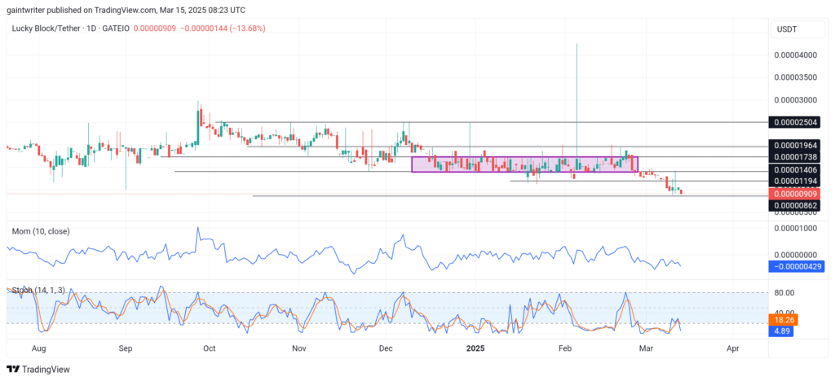Viewport: 835px width, 381px height.
Task: Click the purple consolidation rectangle on the chart
Action: 524,164
